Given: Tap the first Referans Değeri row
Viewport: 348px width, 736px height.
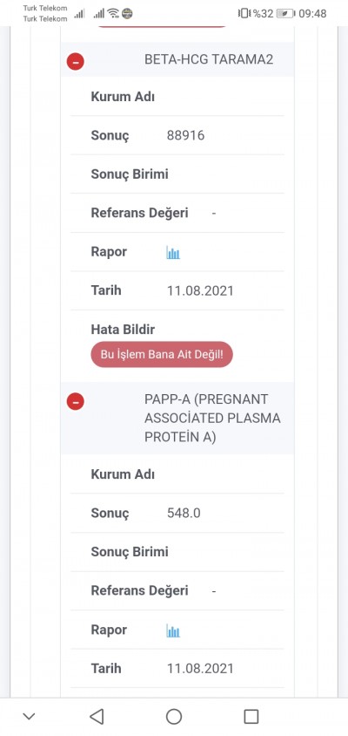Looking at the screenshot, I should [x=177, y=213].
